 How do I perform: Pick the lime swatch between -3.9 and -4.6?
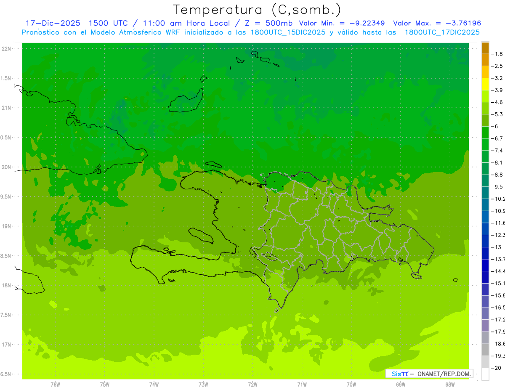click(x=485, y=96)
